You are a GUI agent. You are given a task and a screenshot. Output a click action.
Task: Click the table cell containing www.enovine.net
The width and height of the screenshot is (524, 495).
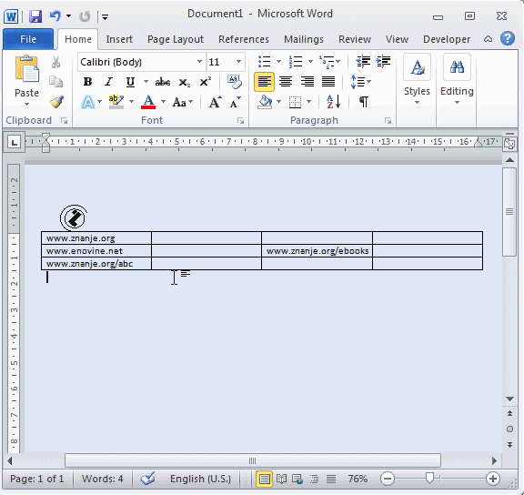[x=96, y=250]
